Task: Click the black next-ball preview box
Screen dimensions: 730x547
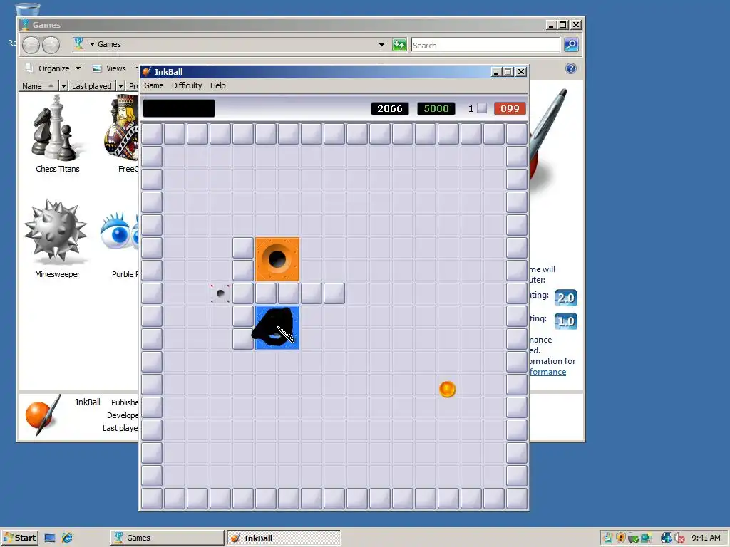Action: point(179,108)
